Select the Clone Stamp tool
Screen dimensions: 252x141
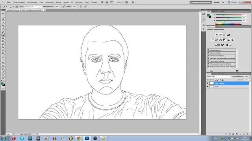pos(3,38)
